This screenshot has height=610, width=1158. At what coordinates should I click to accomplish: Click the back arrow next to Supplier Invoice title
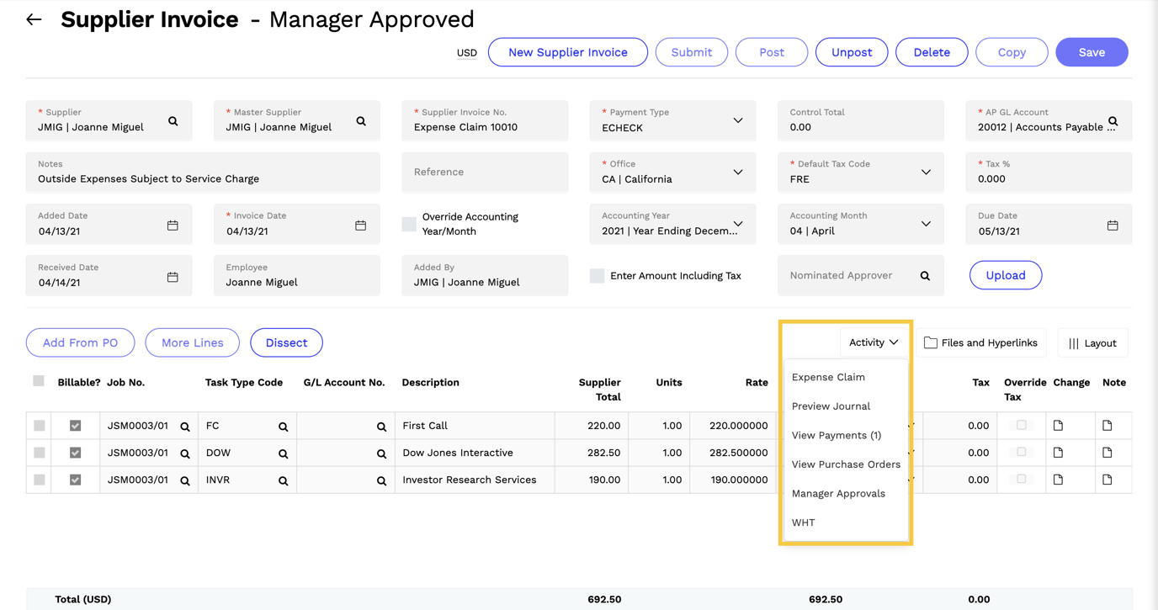(x=33, y=19)
